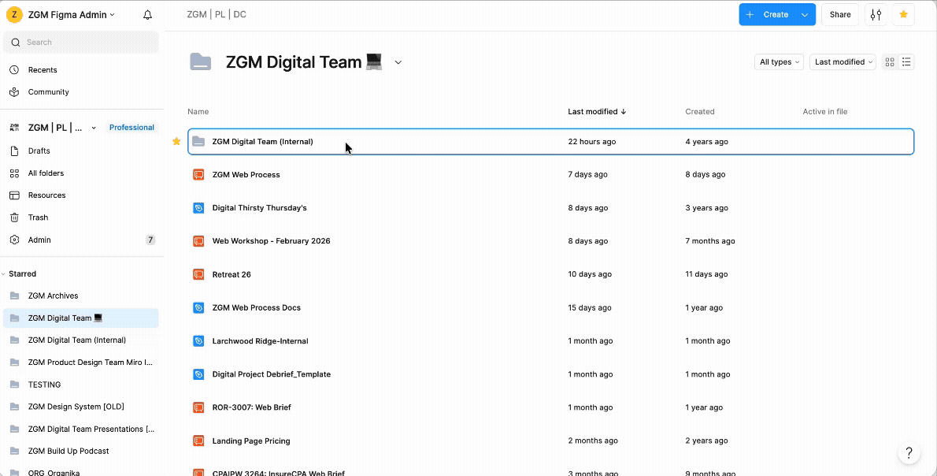Viewport: 937px width, 476px height.
Task: Sort by the Name column header
Action: (198, 112)
